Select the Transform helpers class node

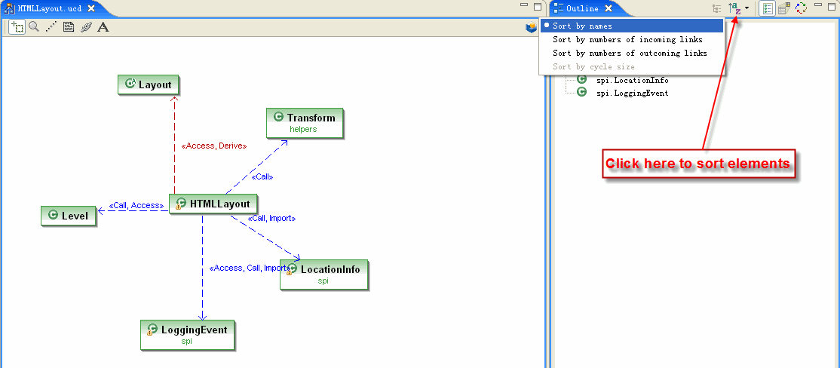305,123
